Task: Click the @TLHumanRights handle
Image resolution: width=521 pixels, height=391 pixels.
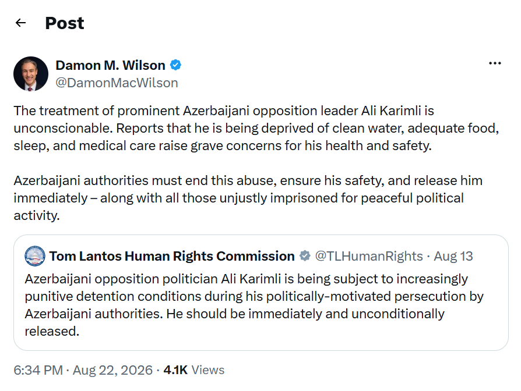Action: [x=369, y=256]
